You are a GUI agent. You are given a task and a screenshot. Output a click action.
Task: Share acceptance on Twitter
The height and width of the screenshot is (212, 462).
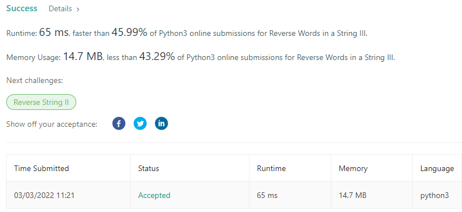click(x=140, y=123)
